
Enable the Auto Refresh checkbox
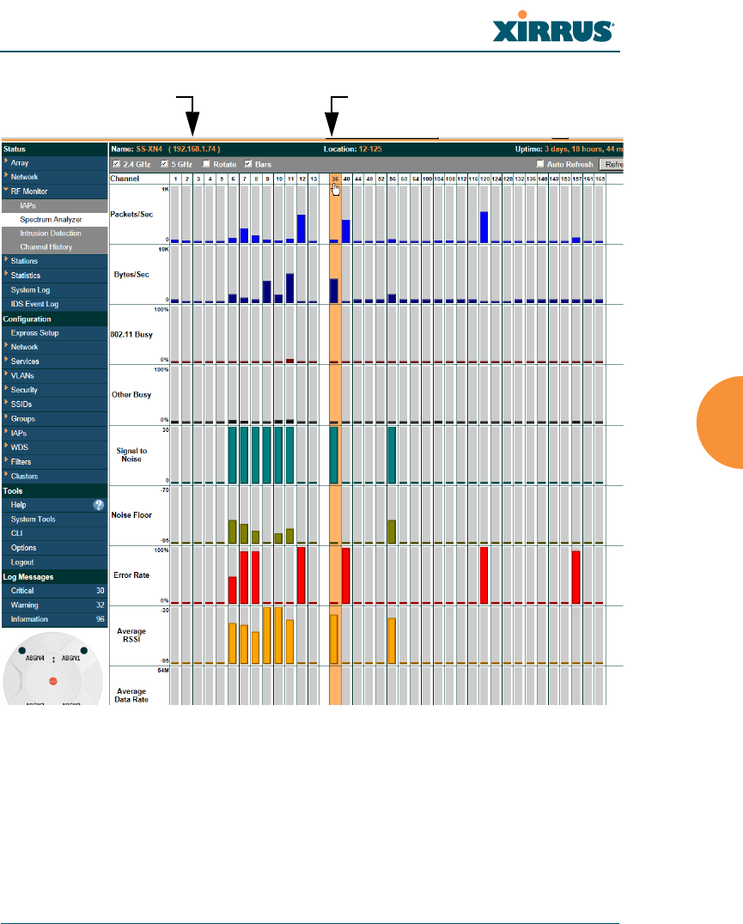(539, 164)
